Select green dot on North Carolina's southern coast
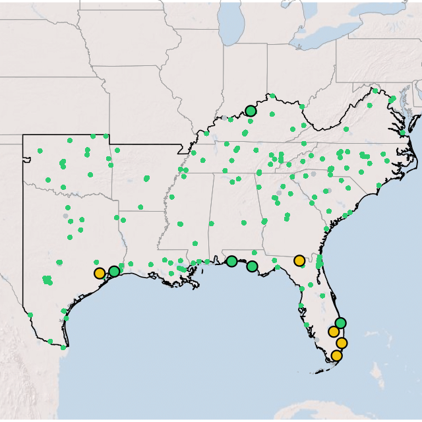This screenshot has height=422, width=422. [379, 185]
